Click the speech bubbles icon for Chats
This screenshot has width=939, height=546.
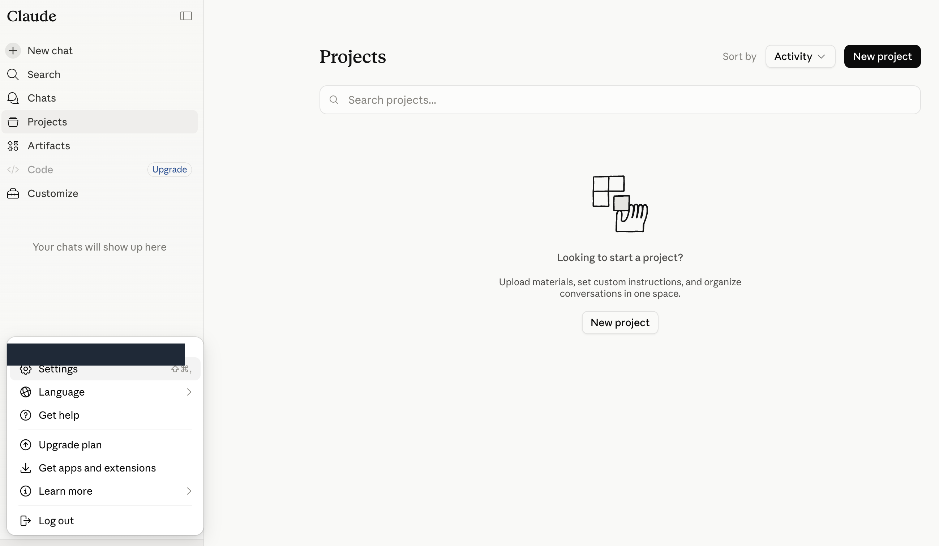tap(13, 98)
